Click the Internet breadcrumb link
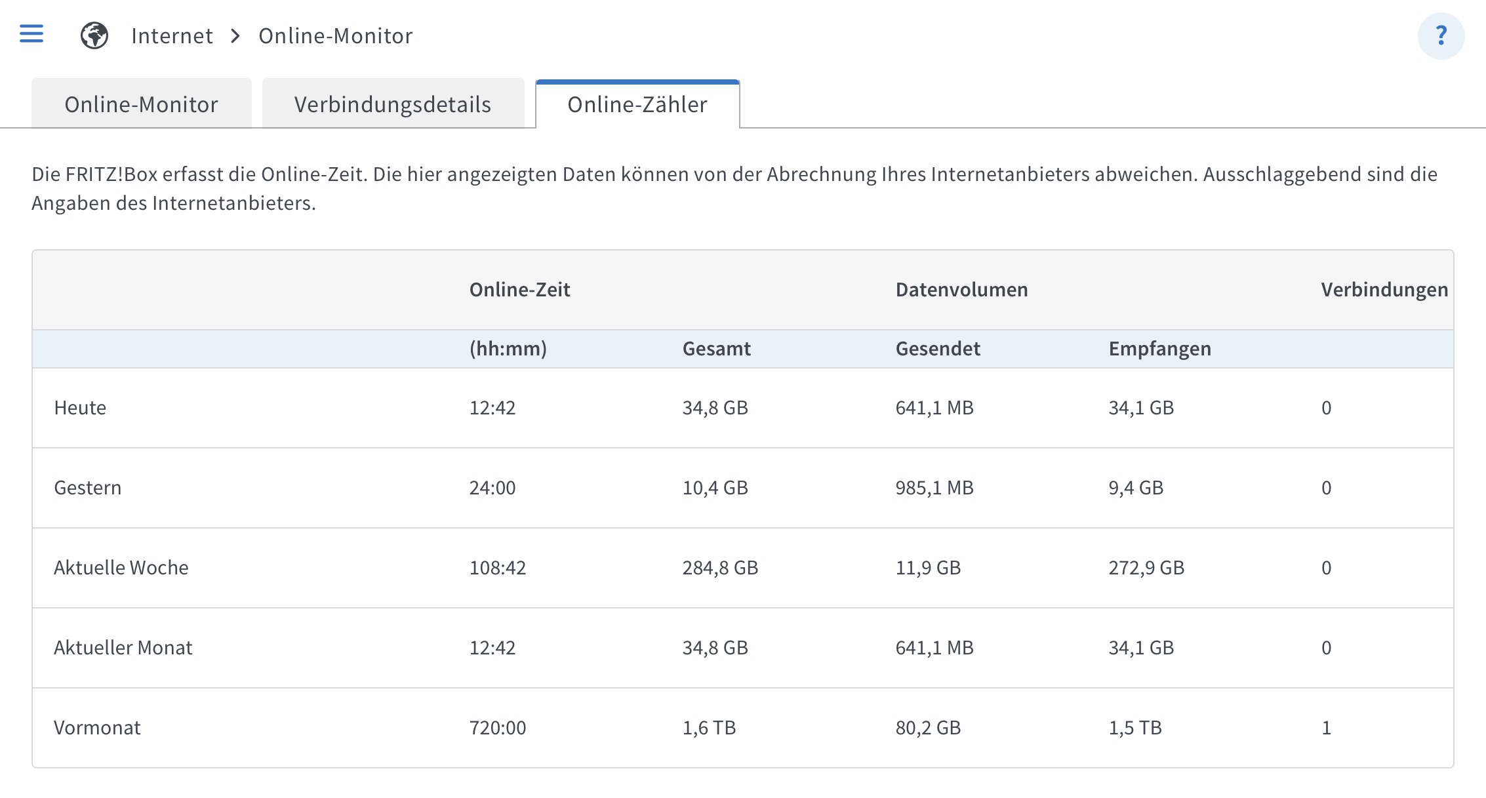The height and width of the screenshot is (798, 1486). click(x=172, y=35)
